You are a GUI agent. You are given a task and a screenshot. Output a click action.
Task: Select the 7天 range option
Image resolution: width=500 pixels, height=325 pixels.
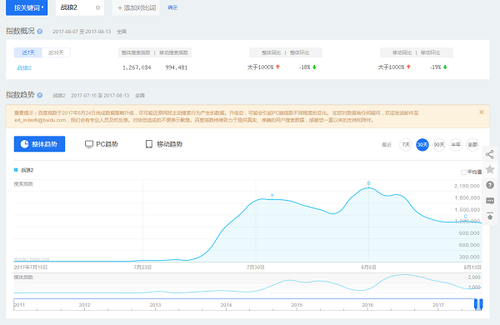point(406,145)
